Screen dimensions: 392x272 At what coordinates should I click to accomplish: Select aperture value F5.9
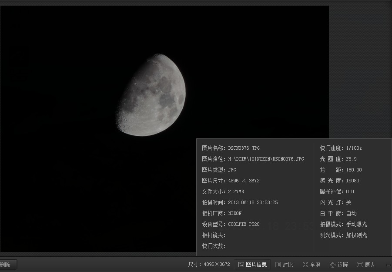tap(352, 159)
